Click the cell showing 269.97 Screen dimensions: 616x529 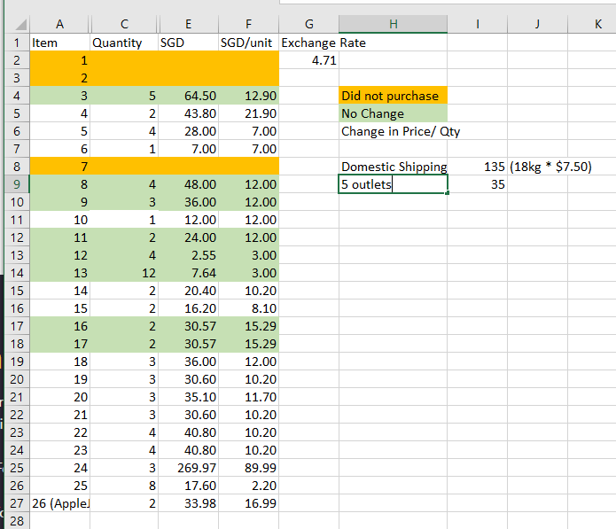click(x=187, y=468)
